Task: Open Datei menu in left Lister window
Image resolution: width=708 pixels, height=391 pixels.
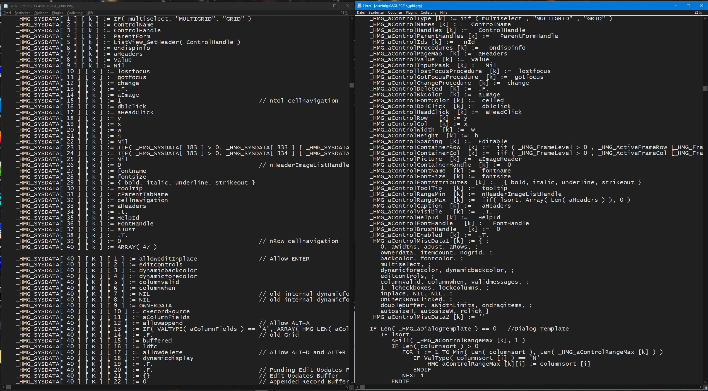Action: point(7,13)
